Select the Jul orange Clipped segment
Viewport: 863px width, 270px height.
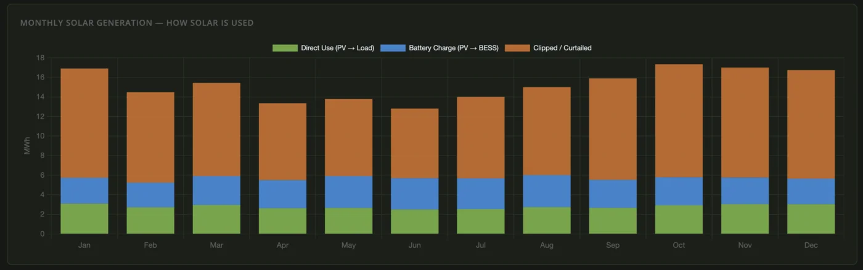tap(481, 138)
